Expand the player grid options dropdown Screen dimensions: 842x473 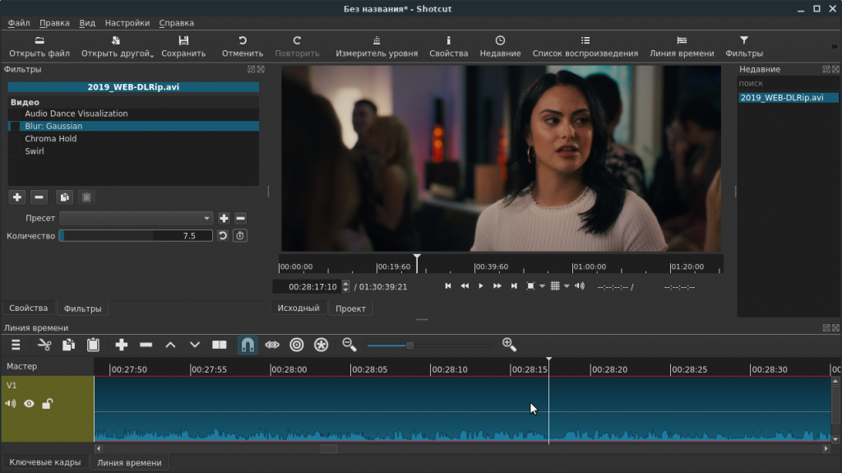(567, 286)
